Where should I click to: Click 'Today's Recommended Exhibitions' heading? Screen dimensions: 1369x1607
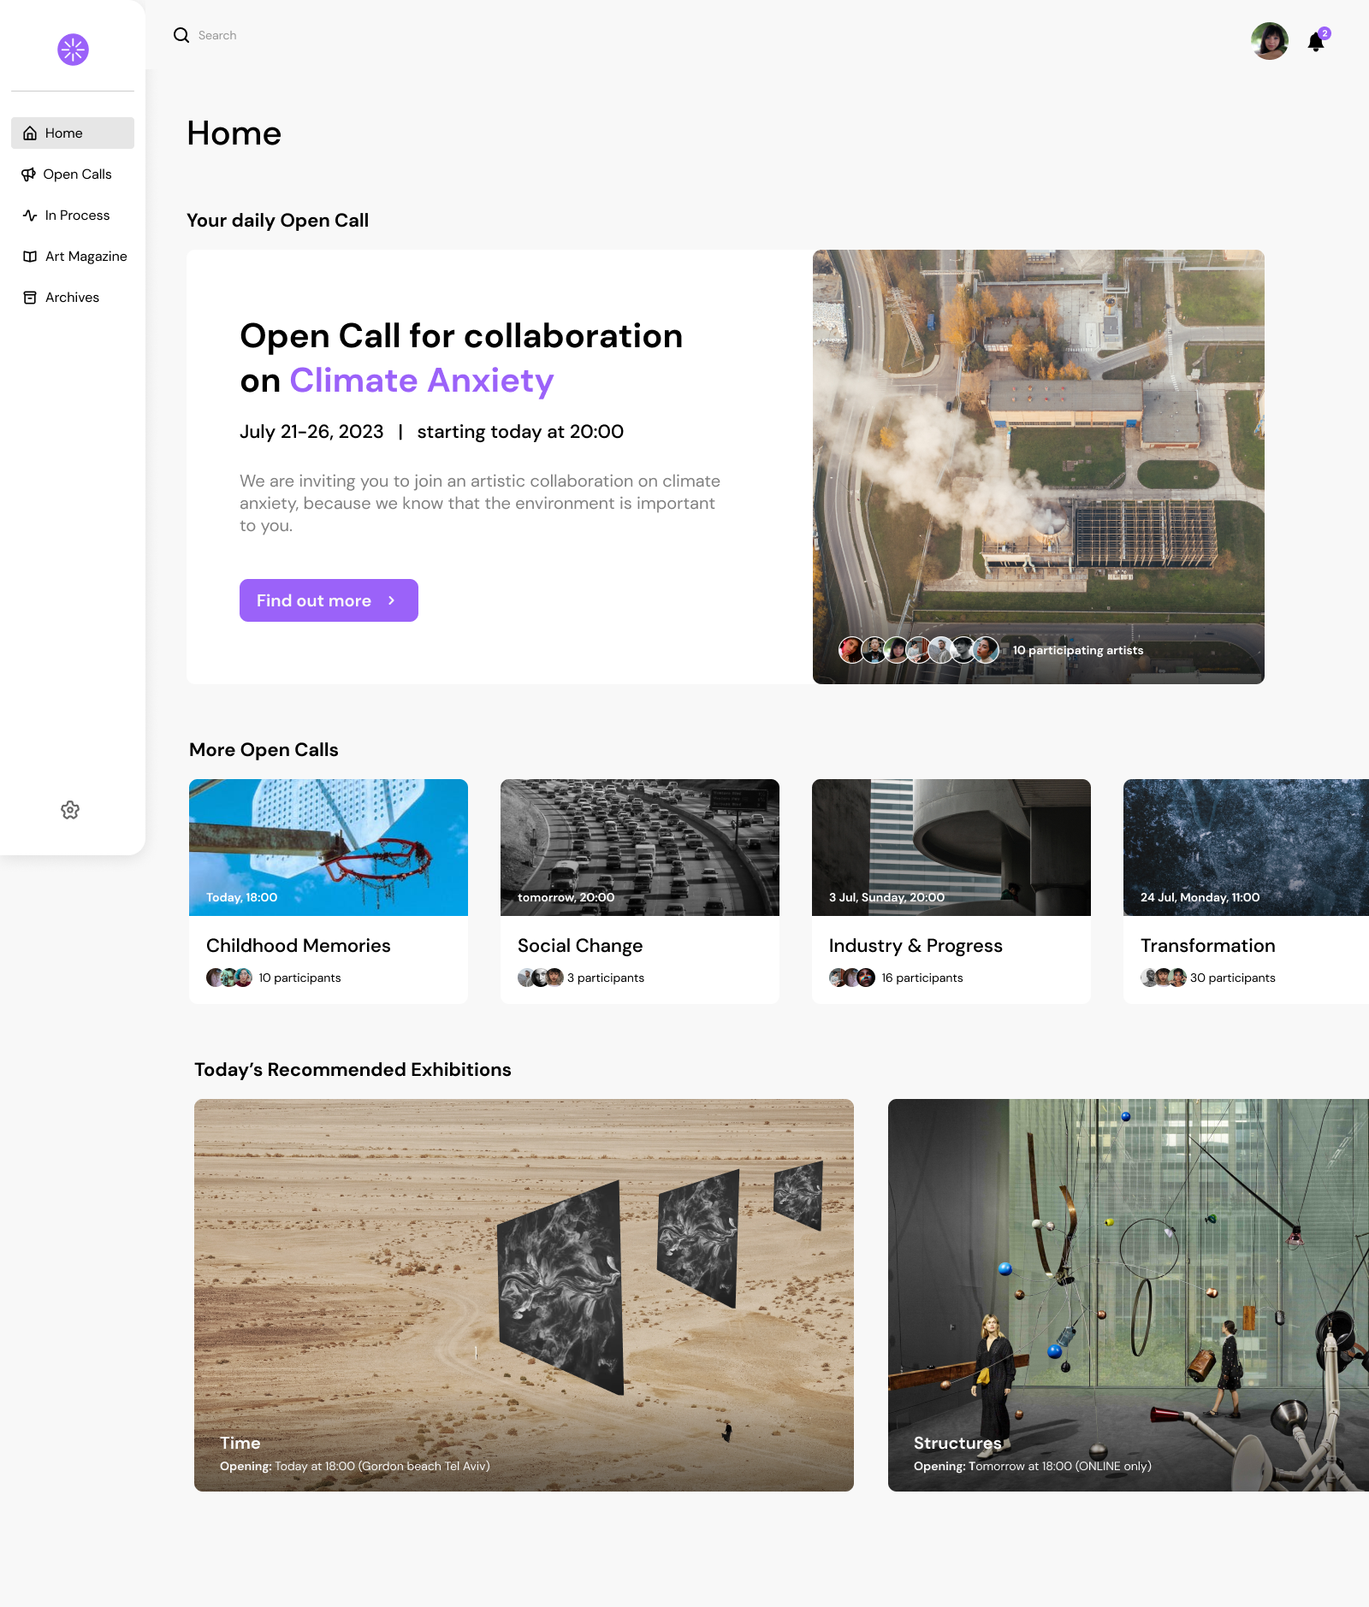pyautogui.click(x=353, y=1070)
